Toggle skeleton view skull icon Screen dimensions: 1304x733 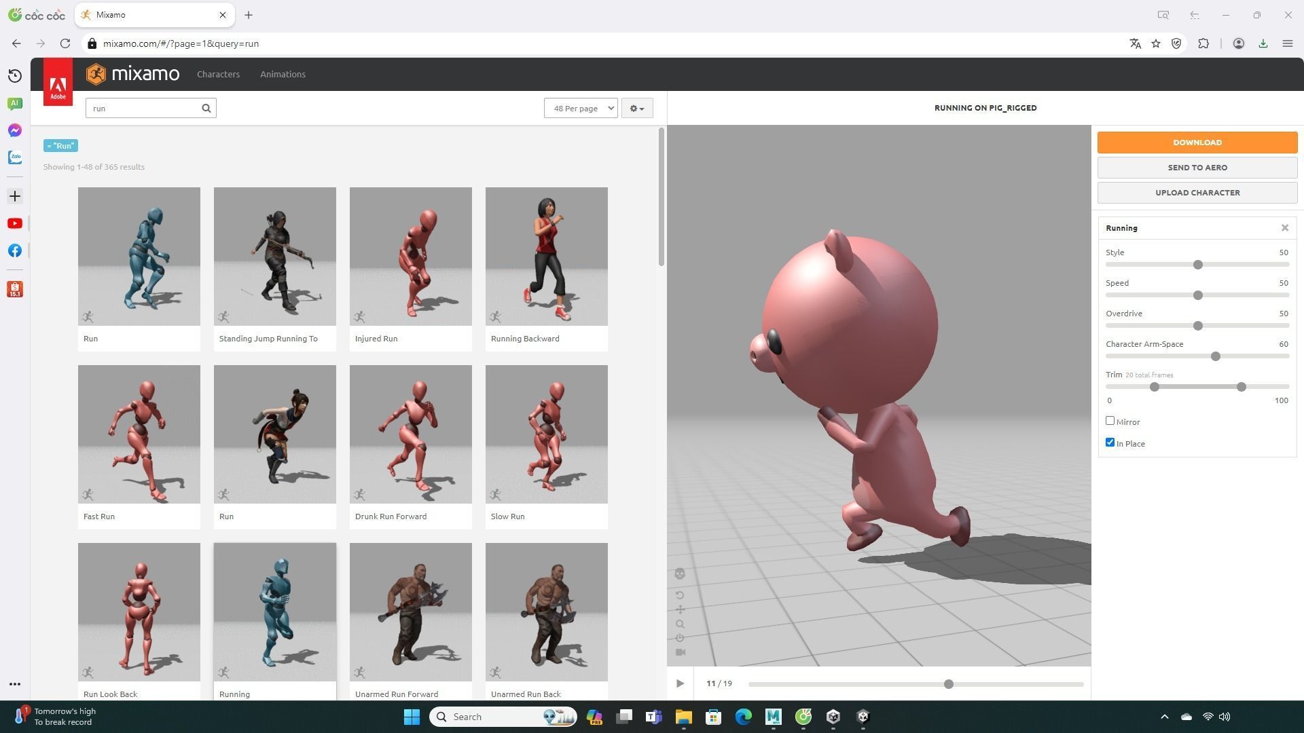680,574
